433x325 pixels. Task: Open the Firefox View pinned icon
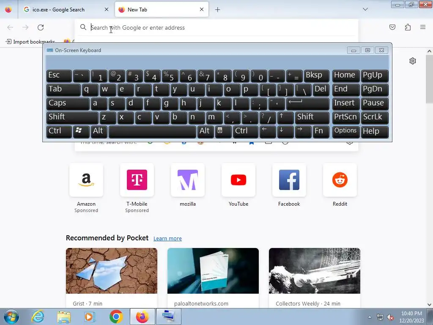(8, 10)
